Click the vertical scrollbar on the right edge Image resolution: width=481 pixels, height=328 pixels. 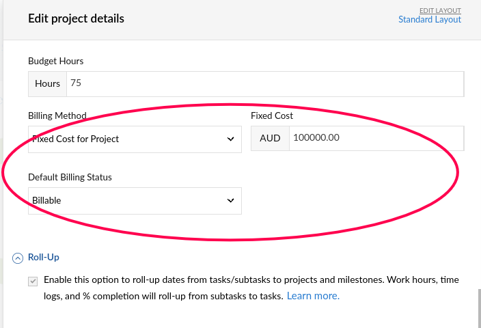pyautogui.click(x=478, y=307)
